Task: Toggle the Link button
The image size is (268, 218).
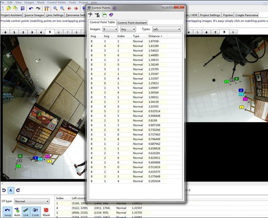Action: (x=26, y=212)
